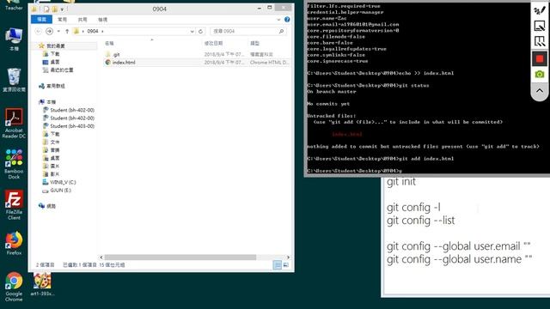
Task: Open the recent locations dropdown arrow
Action: (58, 31)
